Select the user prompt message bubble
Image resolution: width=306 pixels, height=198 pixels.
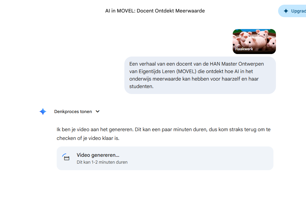point(200,75)
